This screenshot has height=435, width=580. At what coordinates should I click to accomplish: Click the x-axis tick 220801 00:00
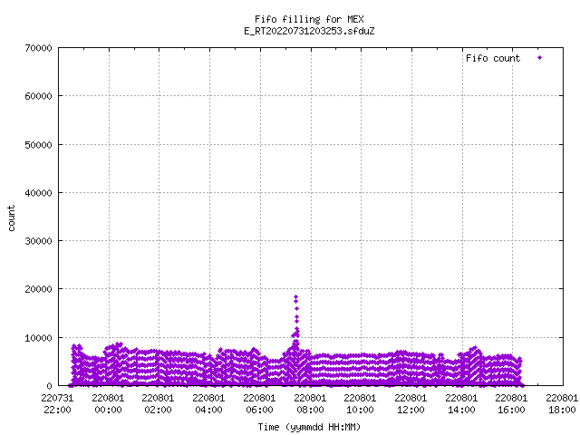(108, 404)
